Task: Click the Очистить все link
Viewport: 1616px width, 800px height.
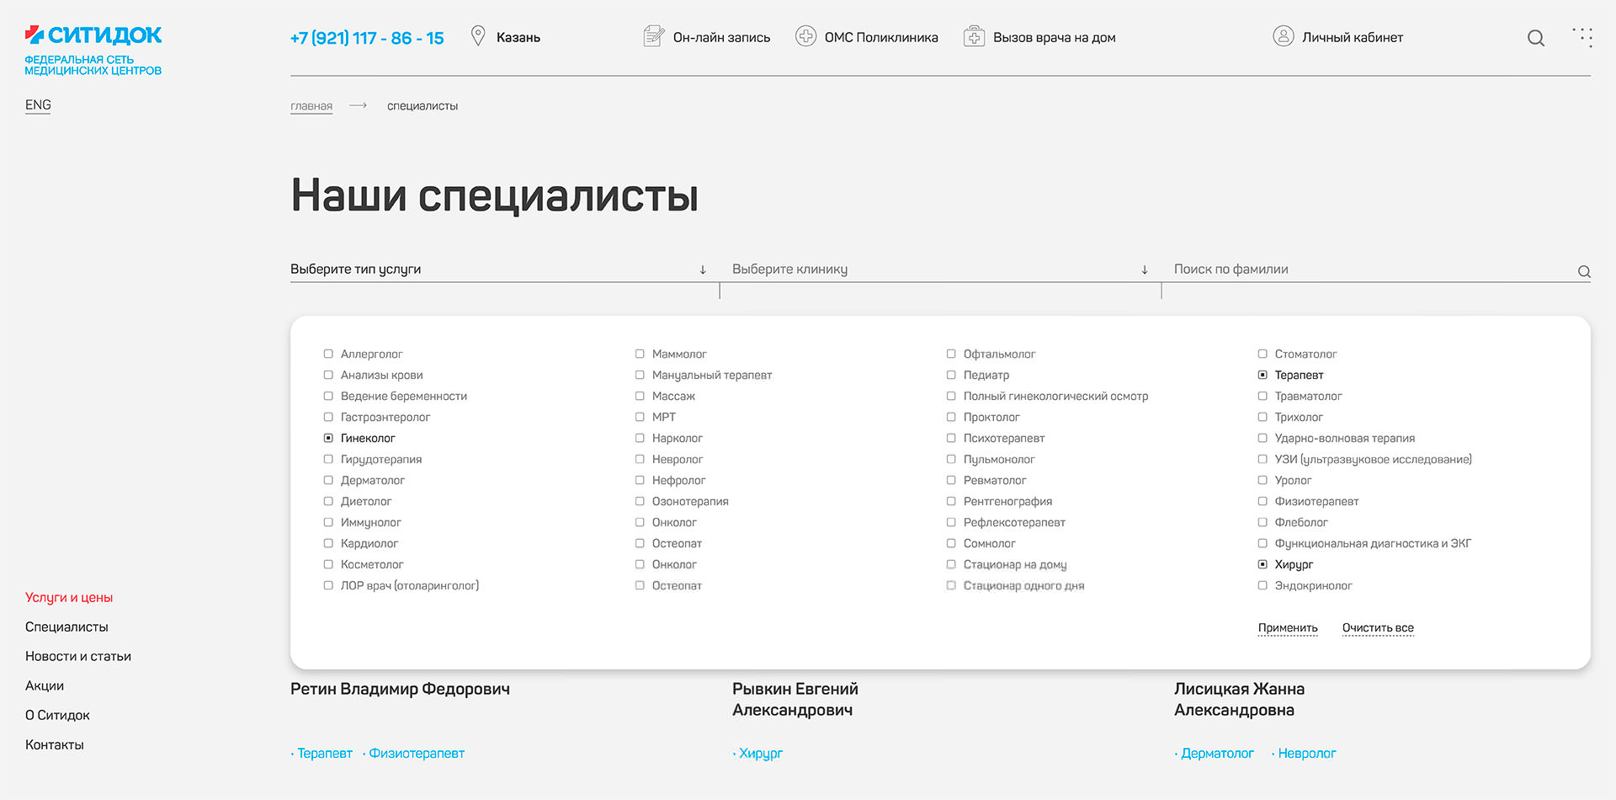Action: (1378, 628)
